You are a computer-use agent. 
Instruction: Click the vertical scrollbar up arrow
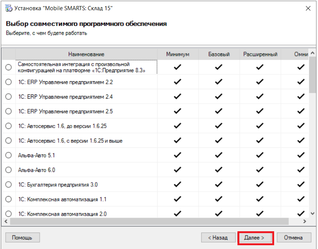click(313, 53)
